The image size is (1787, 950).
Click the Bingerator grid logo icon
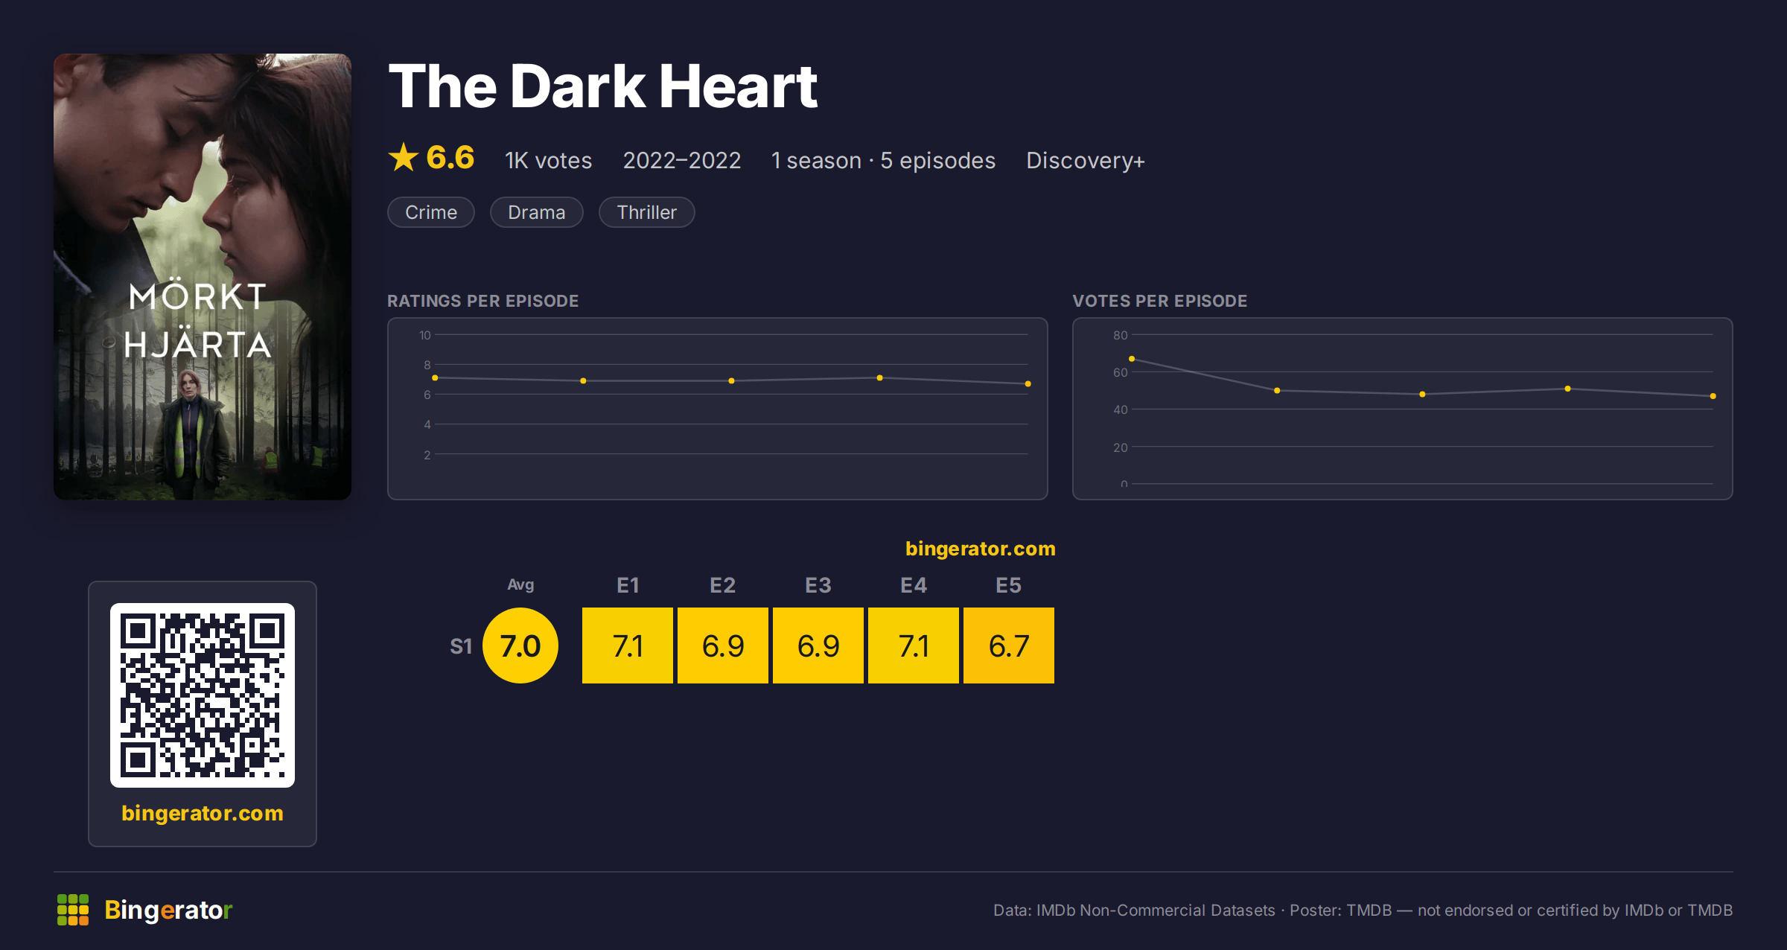click(x=73, y=910)
